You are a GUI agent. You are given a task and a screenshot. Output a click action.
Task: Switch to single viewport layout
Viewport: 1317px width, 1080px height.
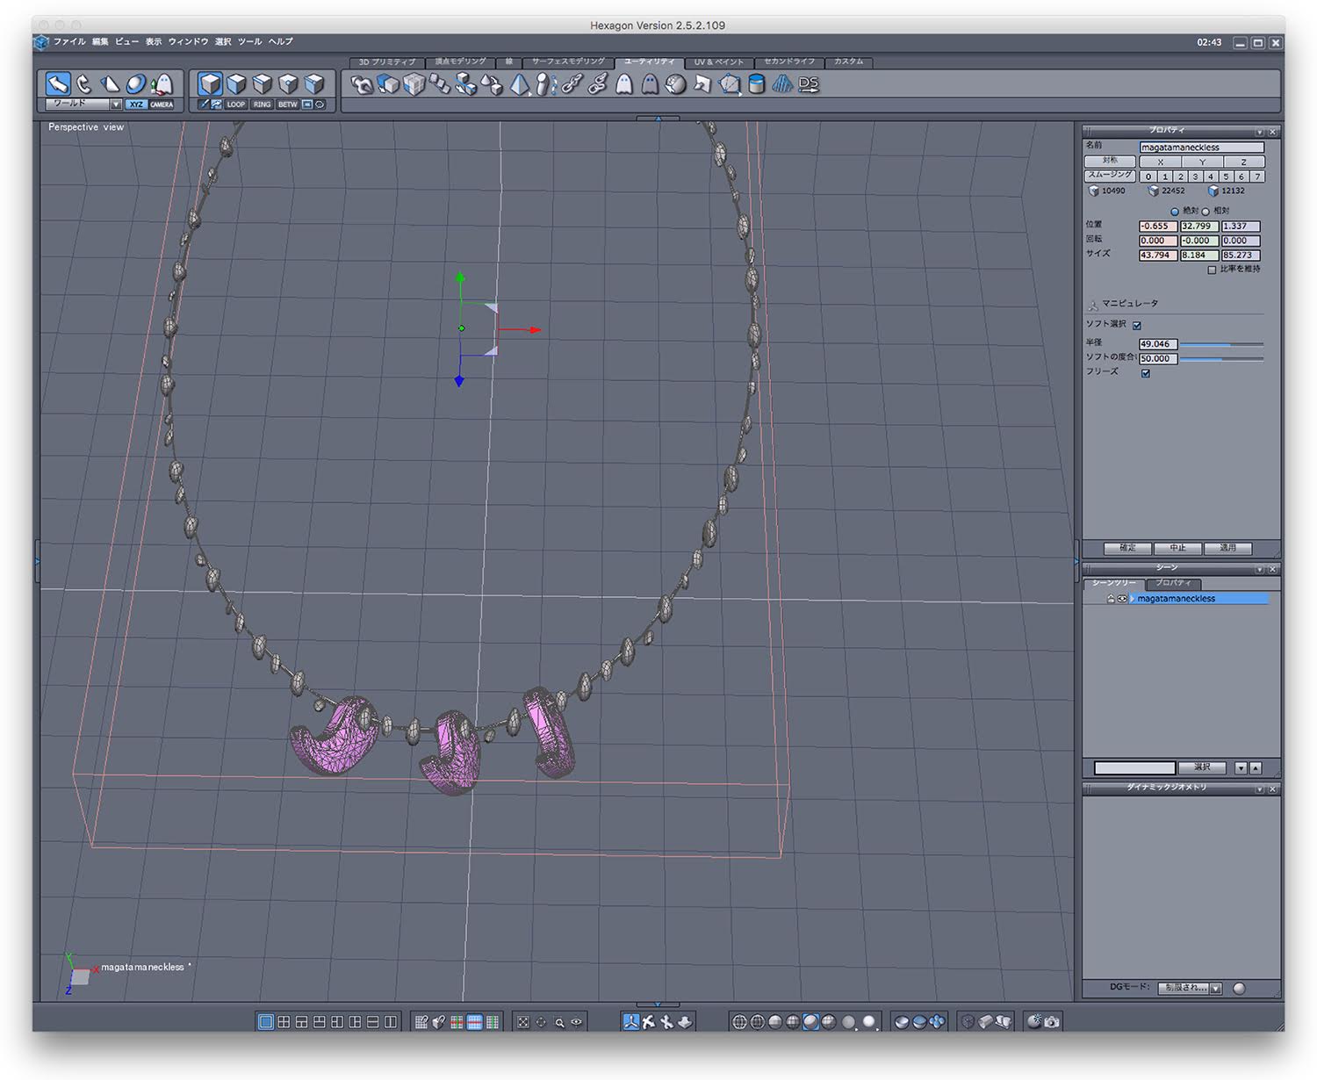tap(265, 1022)
